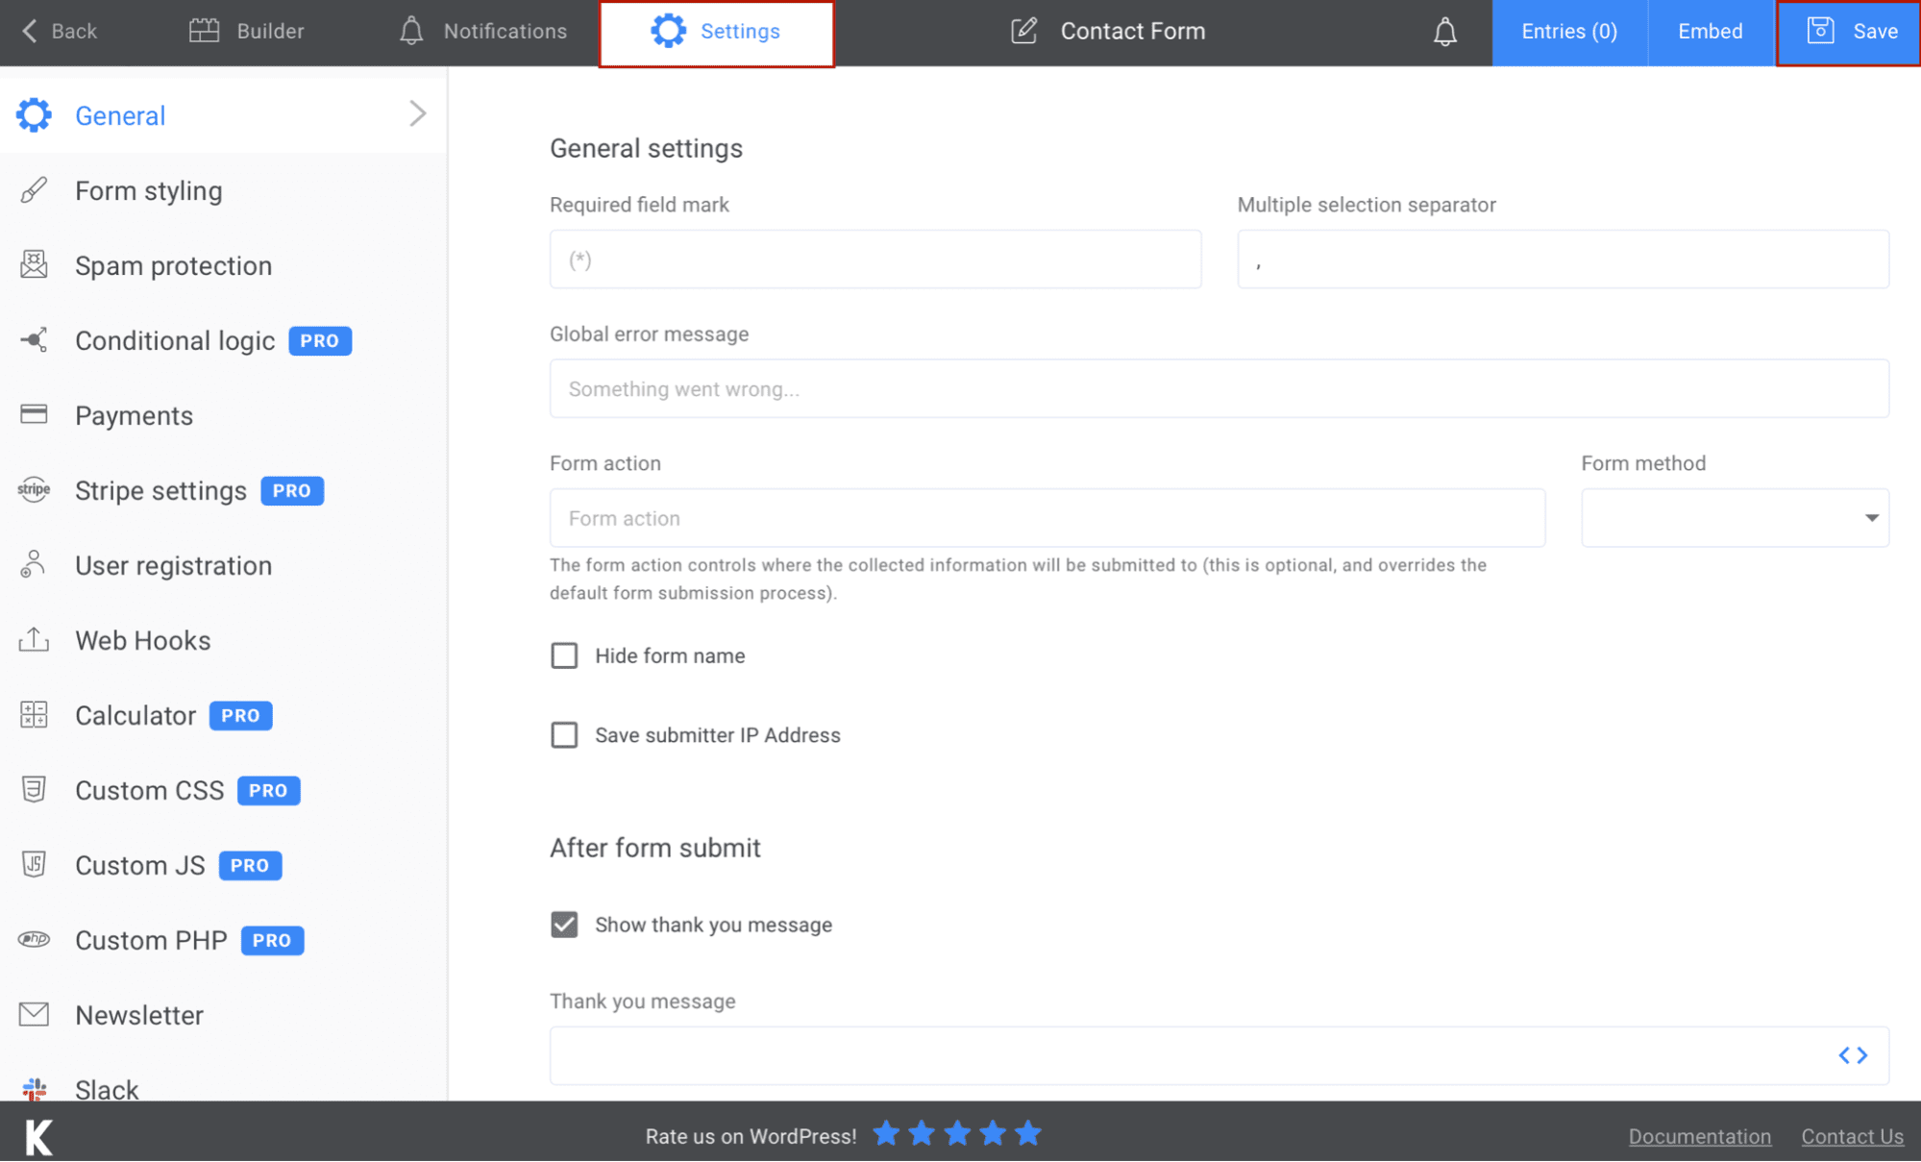
Task: Enable Hide form name
Action: pyautogui.click(x=564, y=655)
